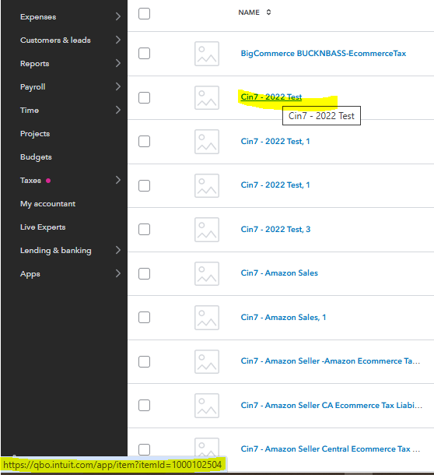Click the image placeholder for highlighted Cin7 - 2022 Test
This screenshot has width=434, height=475.
pos(207,97)
